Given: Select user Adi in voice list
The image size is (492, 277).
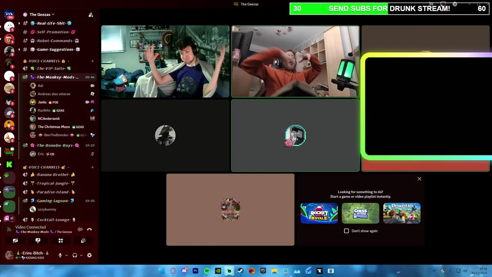Looking at the screenshot, I should (61, 86).
